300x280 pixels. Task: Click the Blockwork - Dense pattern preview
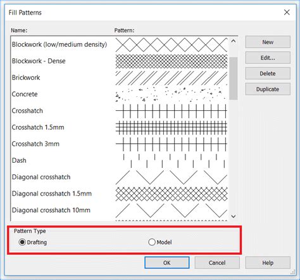pyautogui.click(x=172, y=61)
